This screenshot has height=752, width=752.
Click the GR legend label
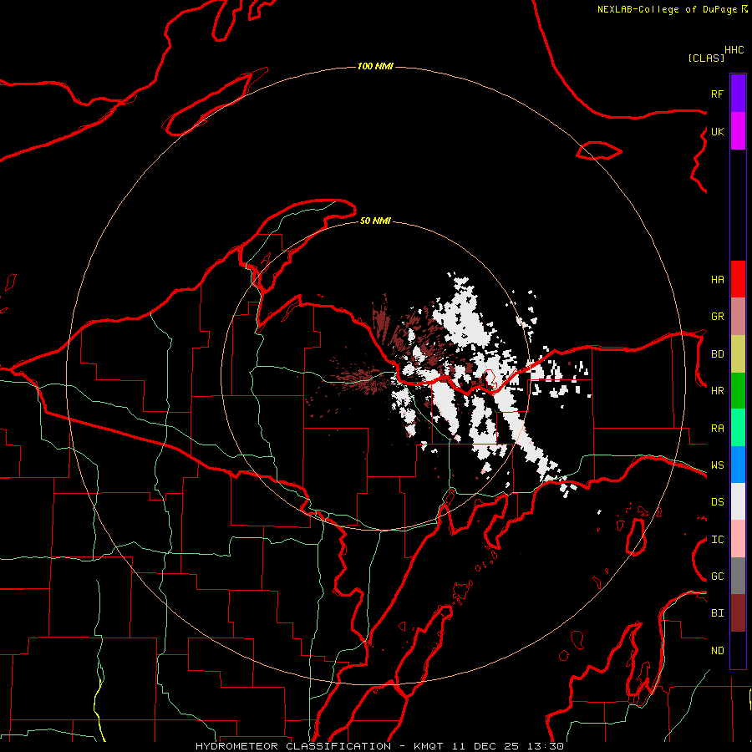tap(717, 317)
